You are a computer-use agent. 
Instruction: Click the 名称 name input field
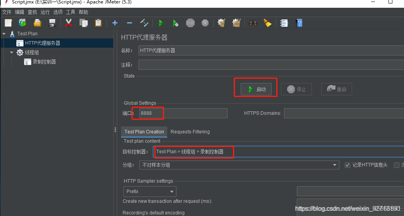tap(271, 50)
